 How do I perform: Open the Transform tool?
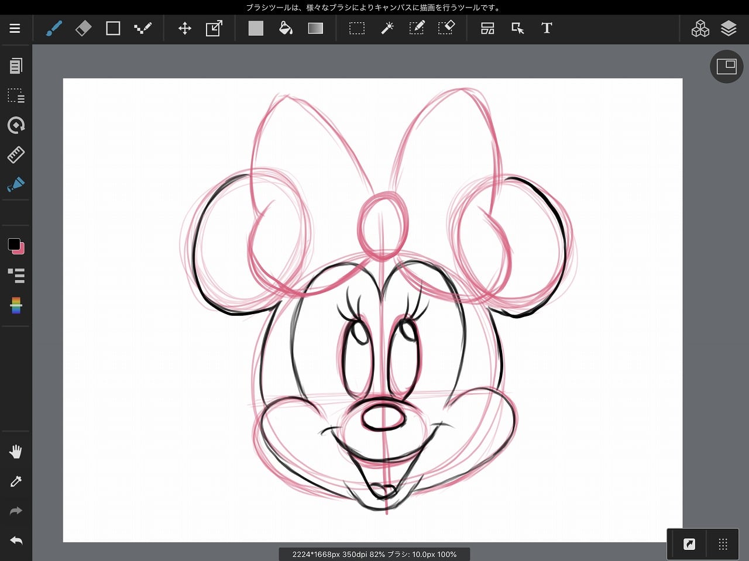point(214,28)
